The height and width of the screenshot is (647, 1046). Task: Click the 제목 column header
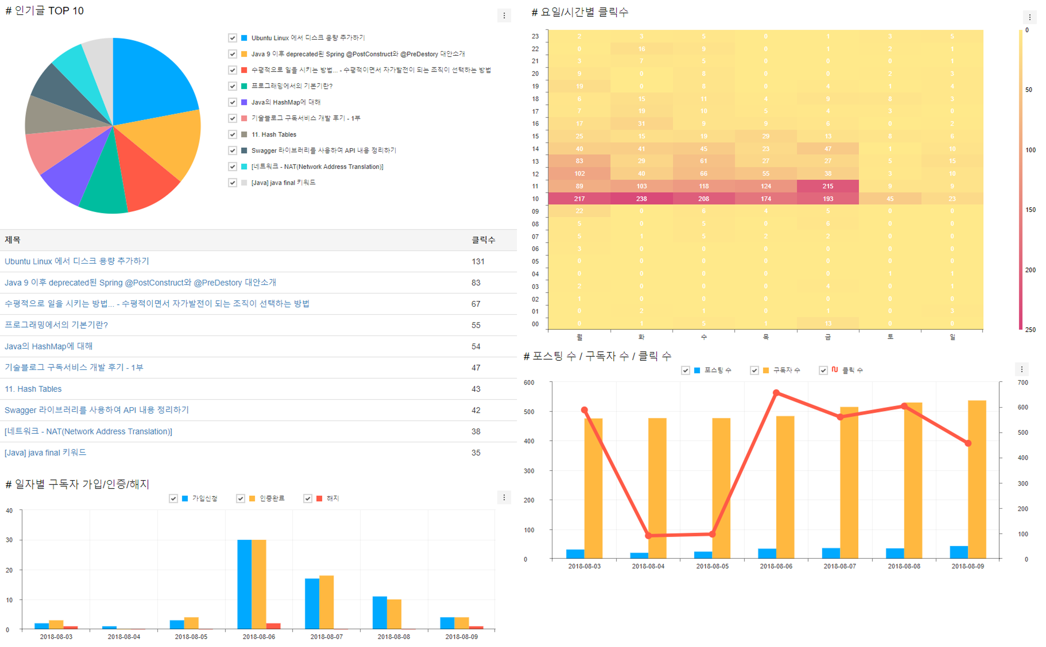coord(12,240)
